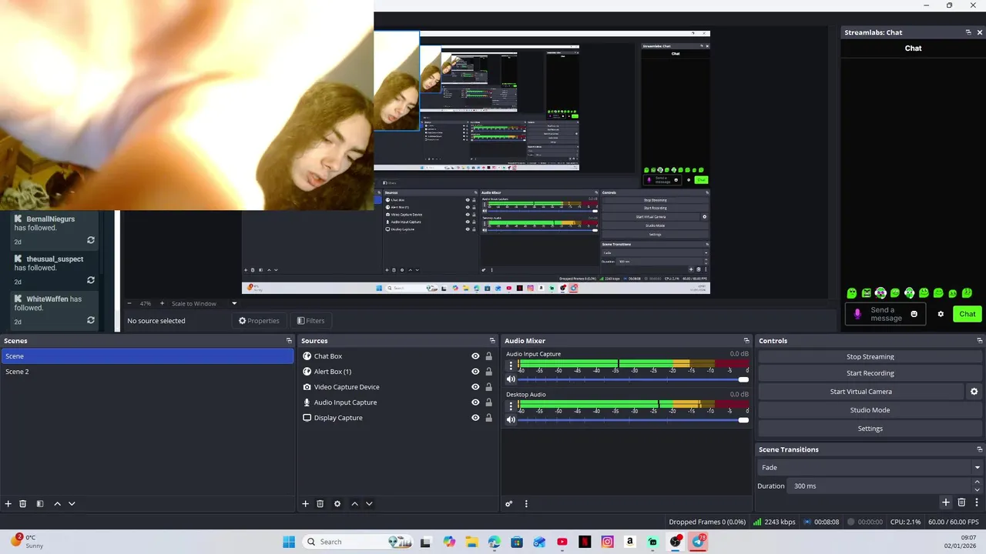Toggle visibility of Chat Box source
The height and width of the screenshot is (554, 986).
pos(475,356)
